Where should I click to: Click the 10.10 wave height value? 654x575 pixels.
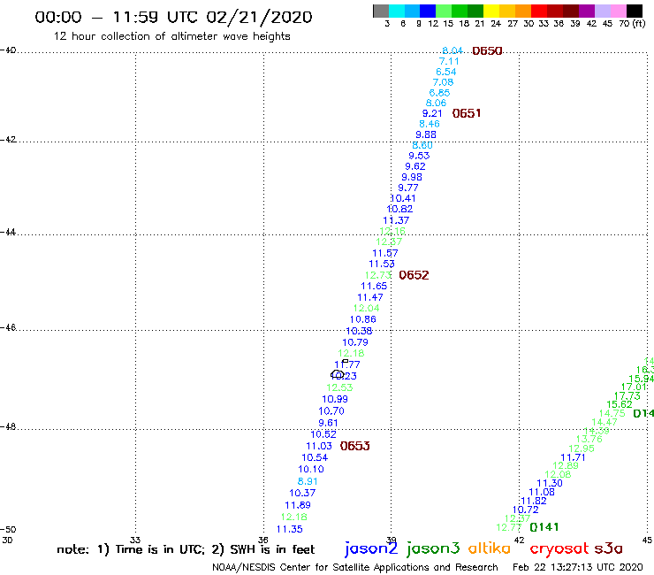pyautogui.click(x=311, y=469)
